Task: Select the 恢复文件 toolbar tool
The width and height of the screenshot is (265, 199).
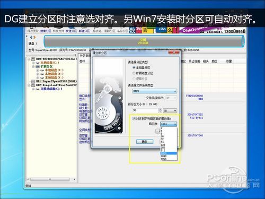Action: [x=58, y=31]
